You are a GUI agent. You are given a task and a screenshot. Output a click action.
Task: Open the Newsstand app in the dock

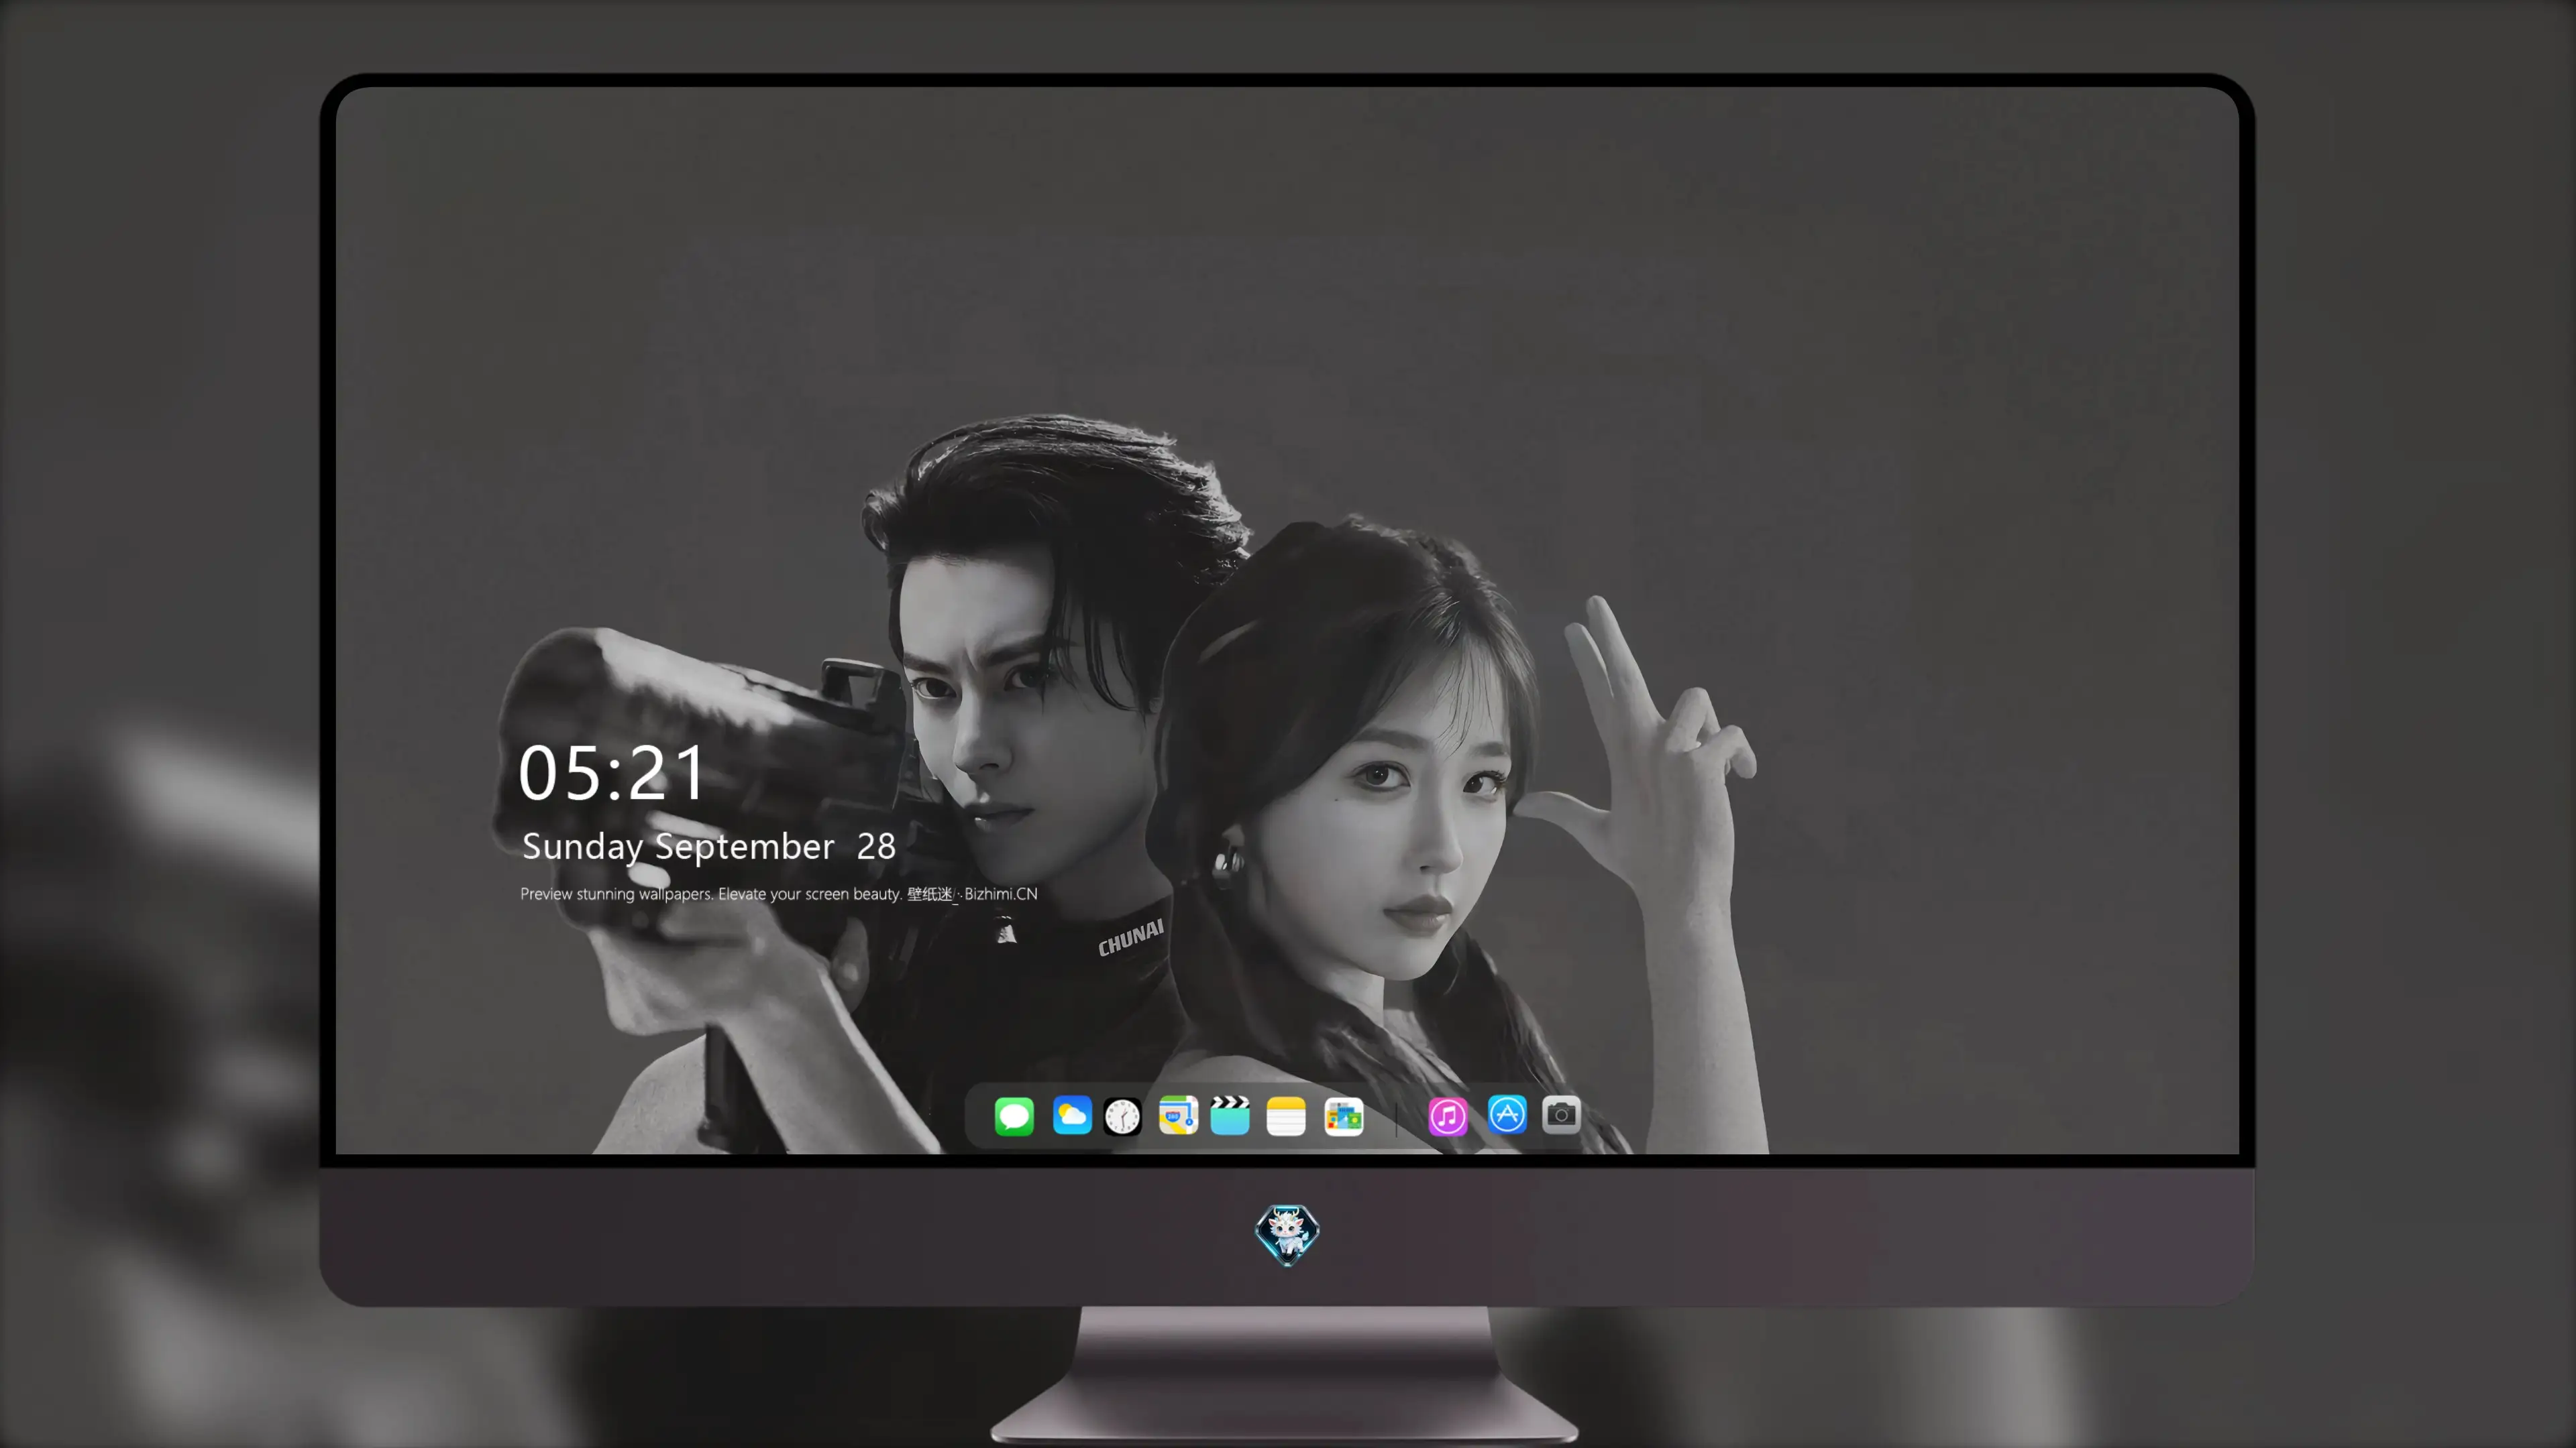tap(1344, 1116)
